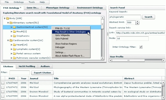
Task: Open the Authors tab
Action: (x=45, y=66)
